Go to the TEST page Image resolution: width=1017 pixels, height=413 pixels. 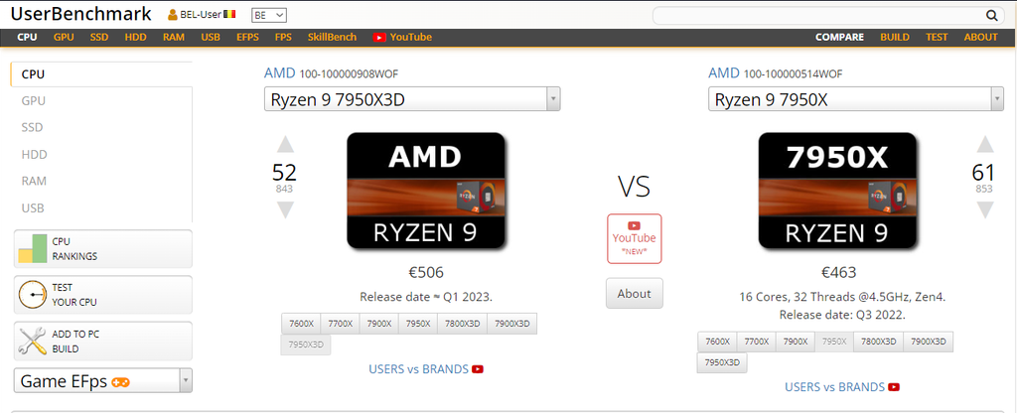pos(937,38)
